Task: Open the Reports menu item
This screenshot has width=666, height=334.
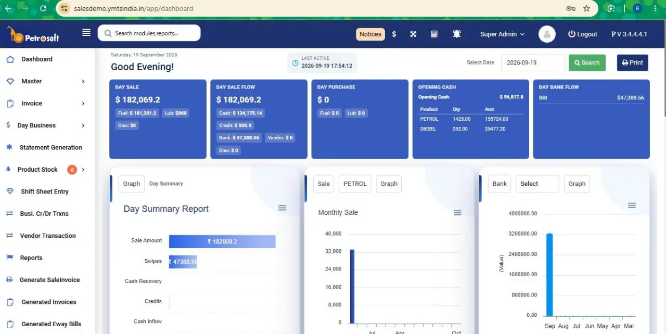Action: [31, 258]
